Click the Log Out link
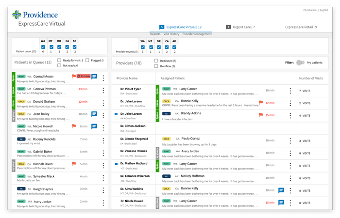This screenshot has height=218, width=340. (x=324, y=10)
